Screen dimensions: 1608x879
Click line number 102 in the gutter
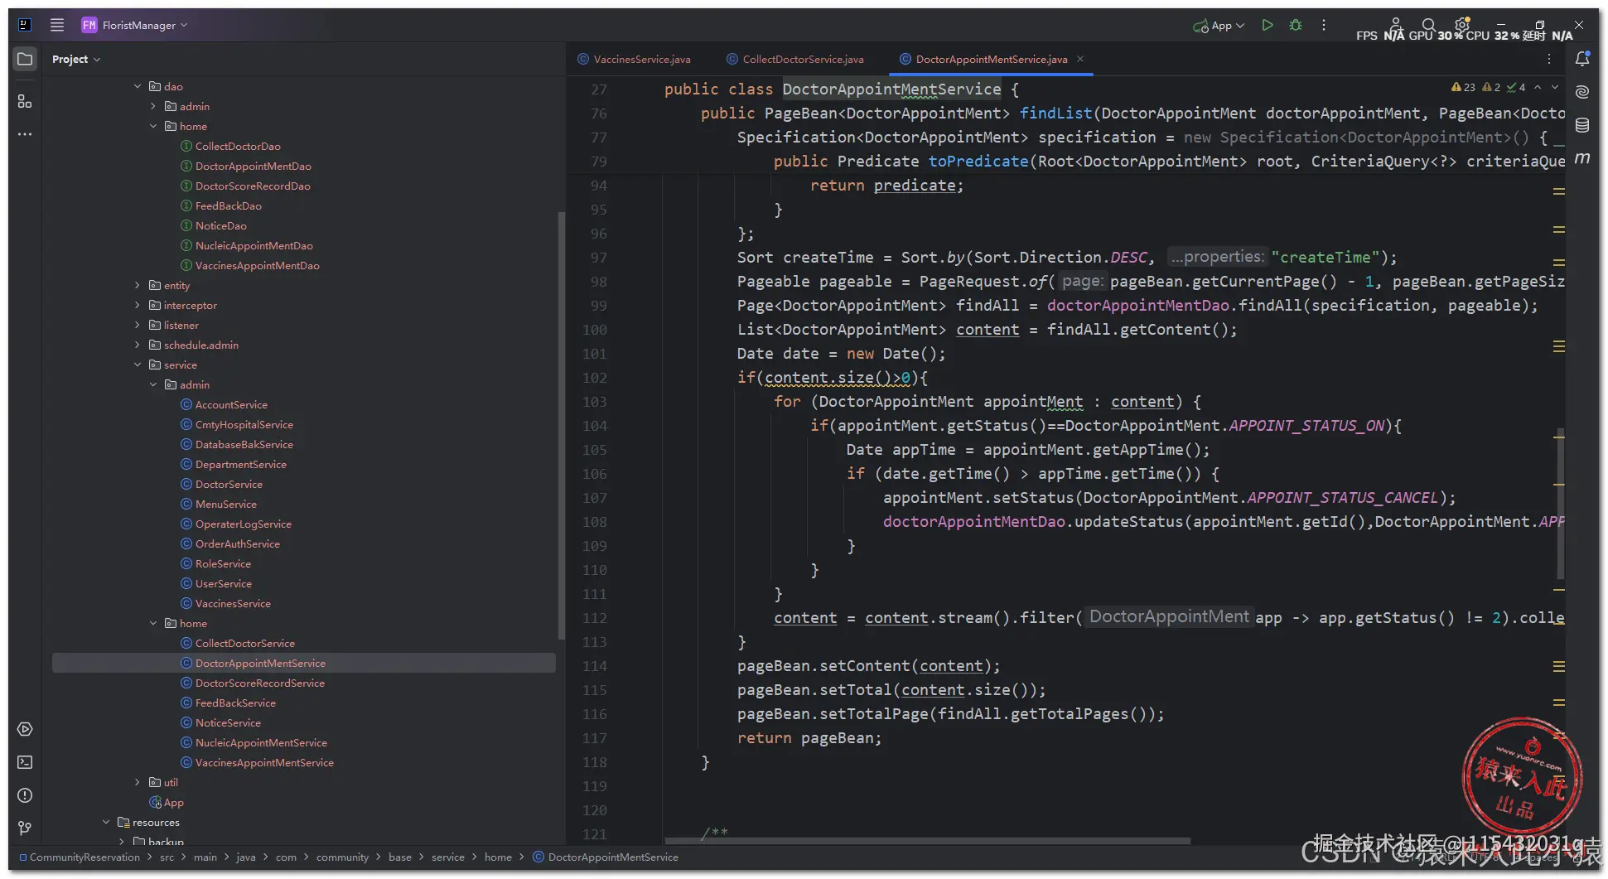[595, 378]
